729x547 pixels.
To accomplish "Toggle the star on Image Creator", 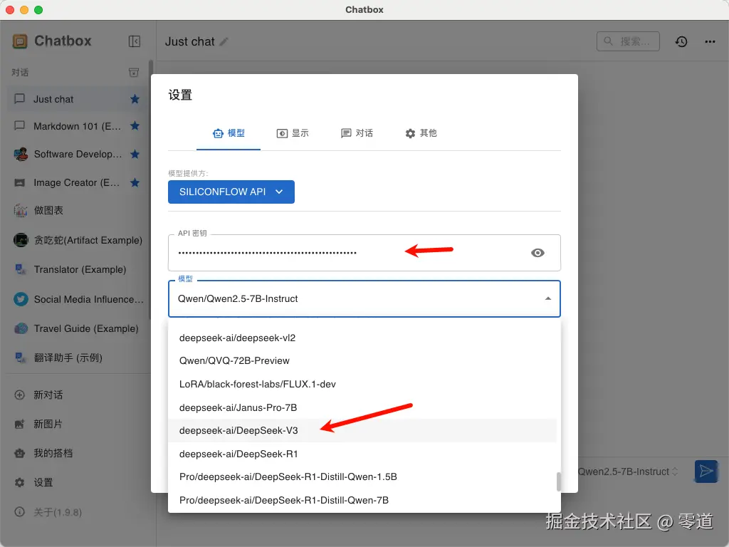I will (135, 182).
